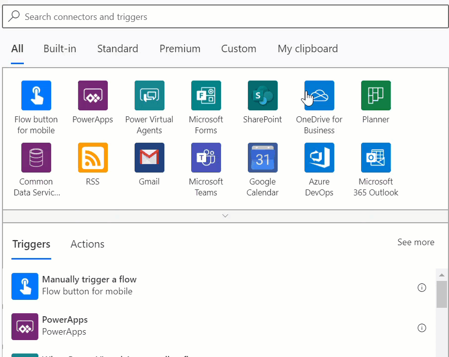Choose the Common Data Service connector
This screenshot has height=357, width=449.
pos(36,158)
